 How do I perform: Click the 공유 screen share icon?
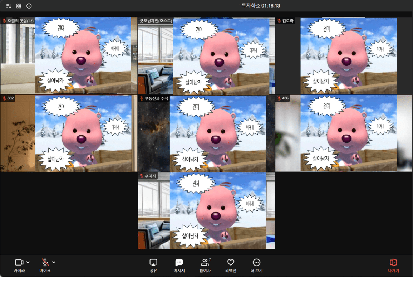(x=153, y=265)
